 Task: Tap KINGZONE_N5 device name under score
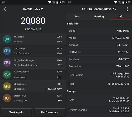(x=33, y=29)
